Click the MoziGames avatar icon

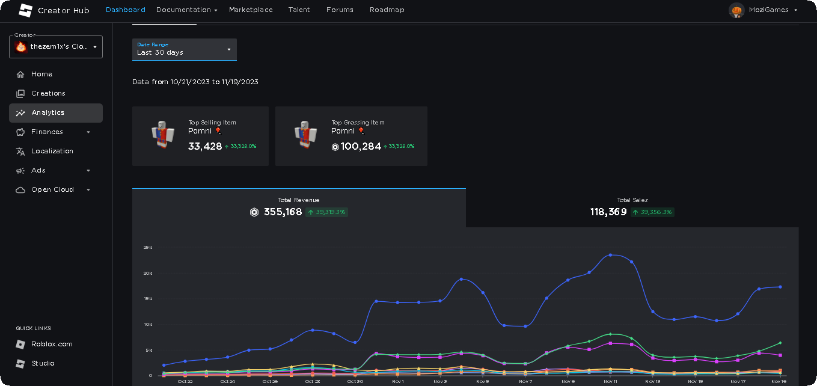click(736, 10)
